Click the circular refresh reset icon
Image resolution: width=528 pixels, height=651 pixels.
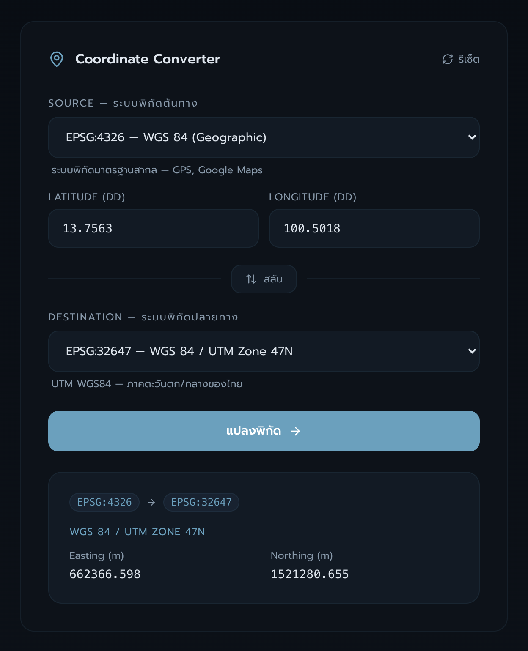pos(448,59)
